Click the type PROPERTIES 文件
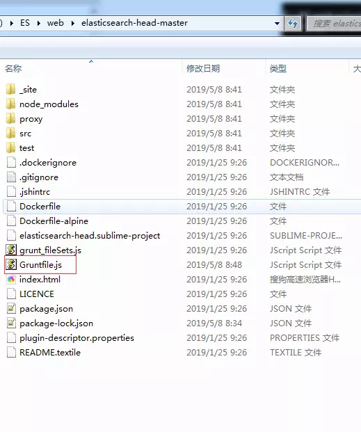 coord(305,338)
